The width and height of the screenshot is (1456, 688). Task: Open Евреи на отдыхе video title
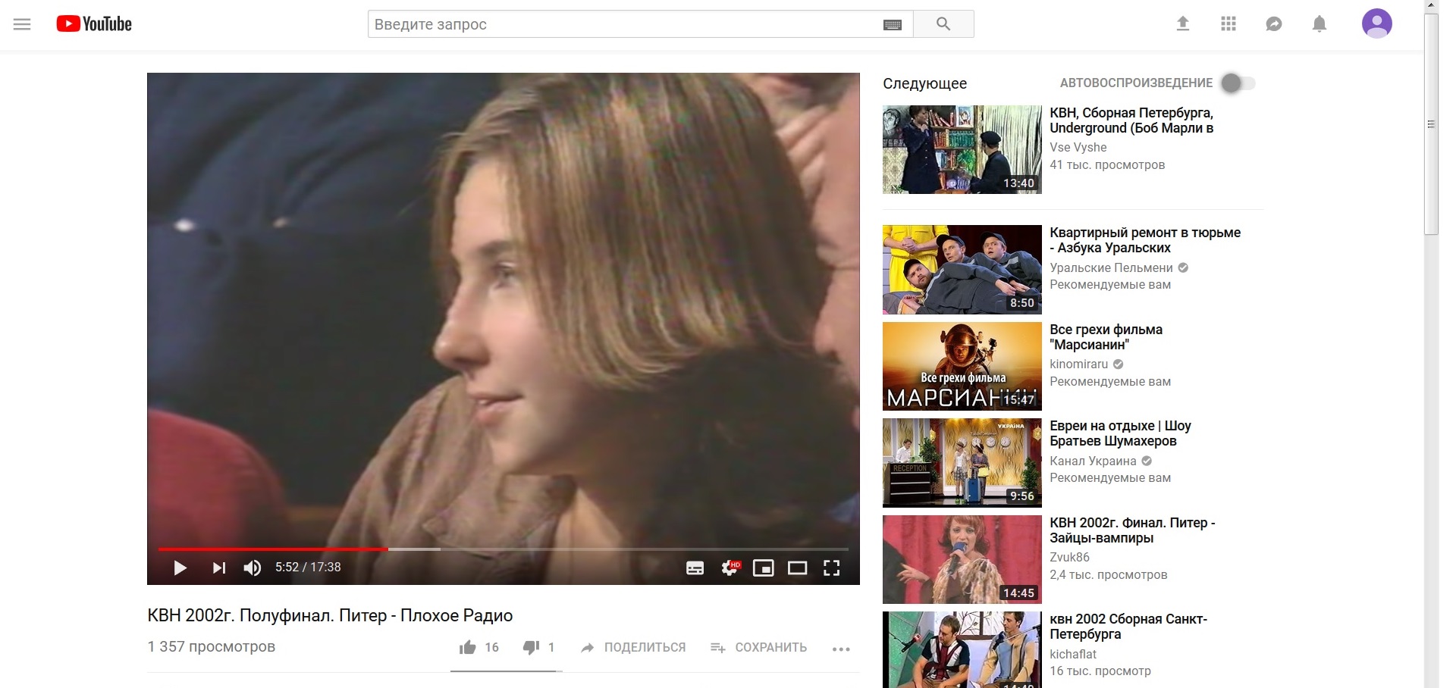tap(1120, 433)
